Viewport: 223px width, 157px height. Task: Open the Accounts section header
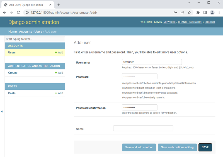click(15, 46)
